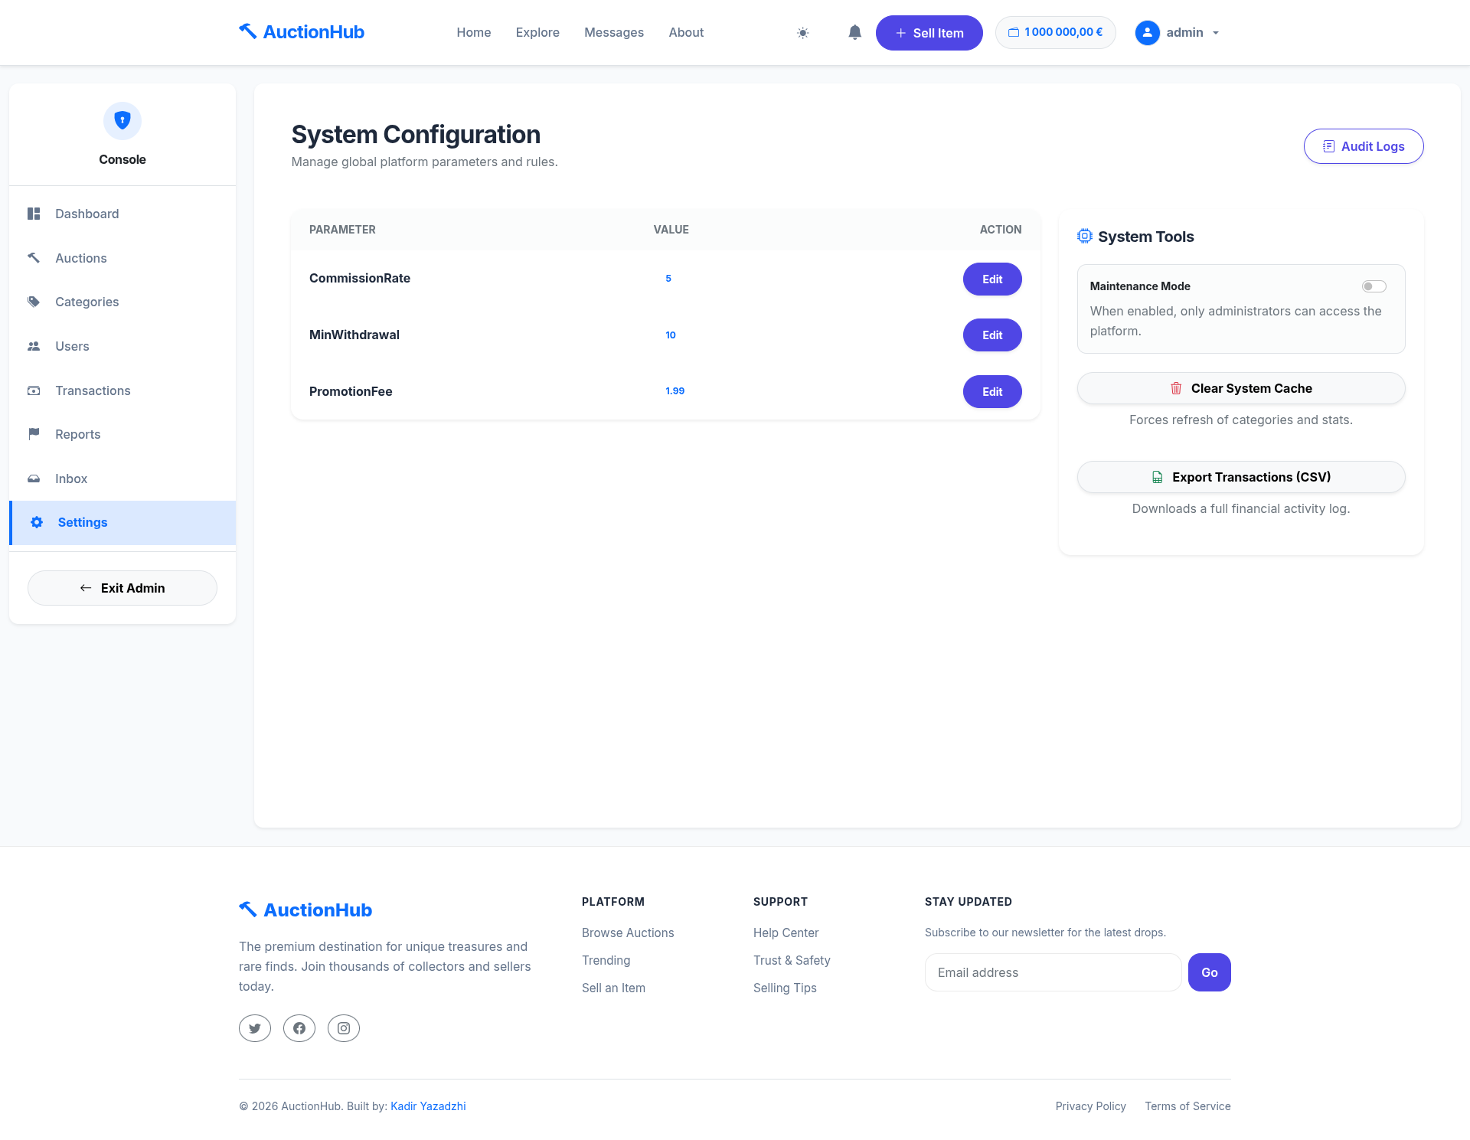Open the wallet balance 1 000 000,00 € pill
The height and width of the screenshot is (1140, 1470).
pyautogui.click(x=1056, y=32)
